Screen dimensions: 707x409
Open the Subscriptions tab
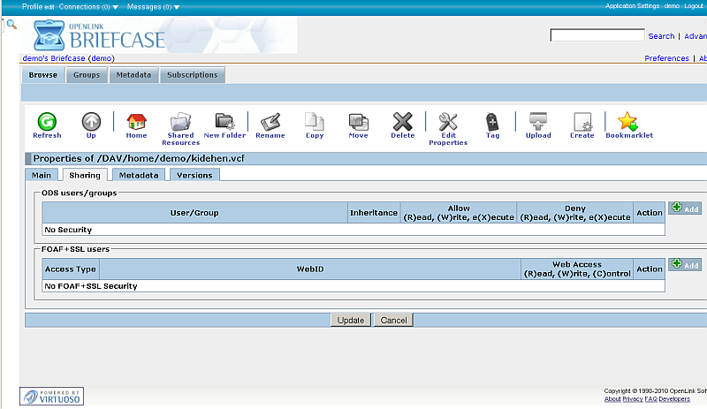click(192, 75)
